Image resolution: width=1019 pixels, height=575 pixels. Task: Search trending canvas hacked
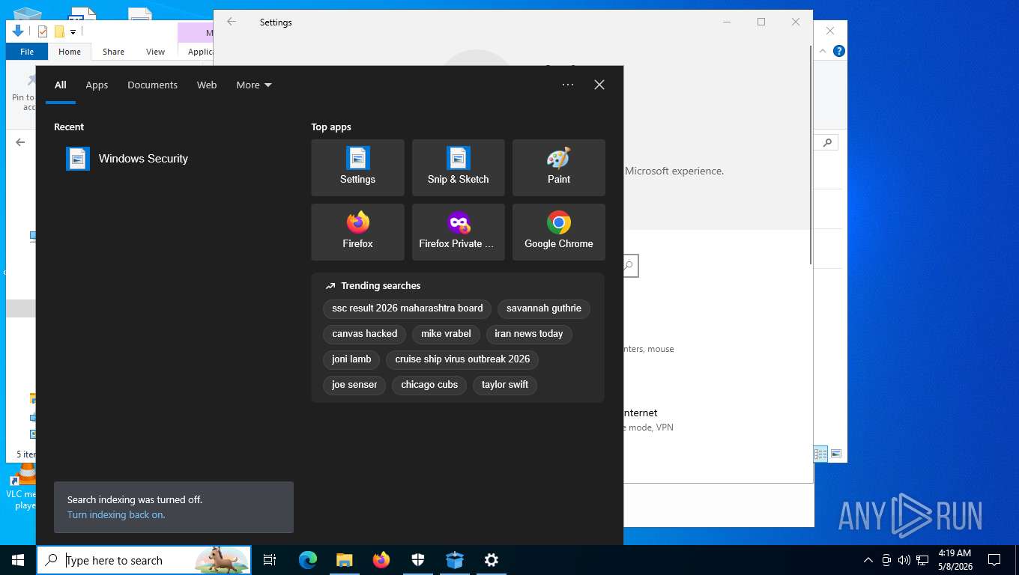365,334
